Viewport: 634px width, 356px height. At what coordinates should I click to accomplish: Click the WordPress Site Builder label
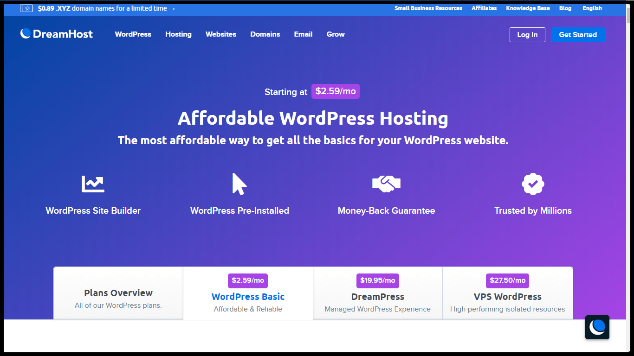click(x=93, y=211)
